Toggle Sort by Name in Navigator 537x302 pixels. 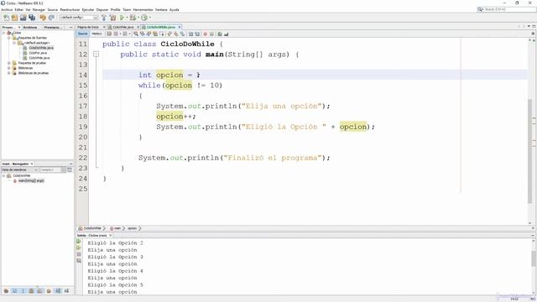pyautogui.click(x=58, y=291)
